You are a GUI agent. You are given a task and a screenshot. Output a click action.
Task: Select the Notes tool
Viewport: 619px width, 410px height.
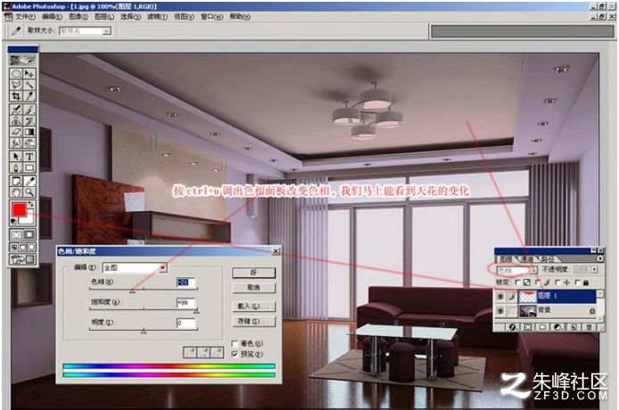pyautogui.click(x=16, y=181)
